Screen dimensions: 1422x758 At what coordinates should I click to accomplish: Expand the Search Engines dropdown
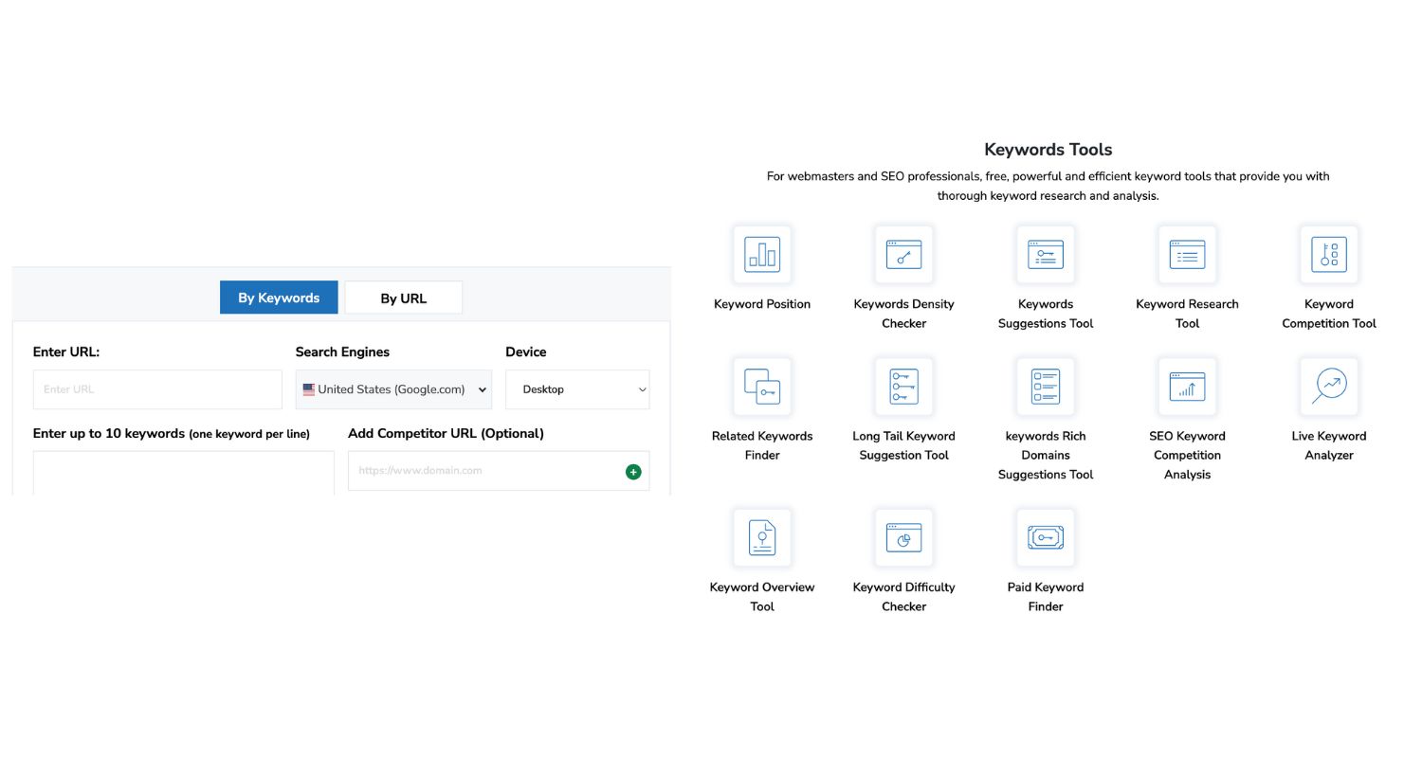click(x=393, y=389)
